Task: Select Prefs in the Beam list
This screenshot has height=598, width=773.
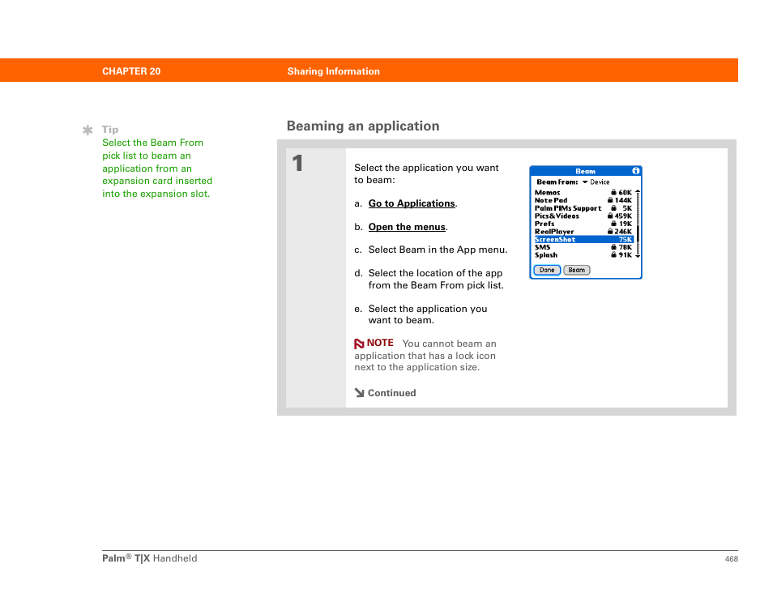Action: (x=583, y=224)
